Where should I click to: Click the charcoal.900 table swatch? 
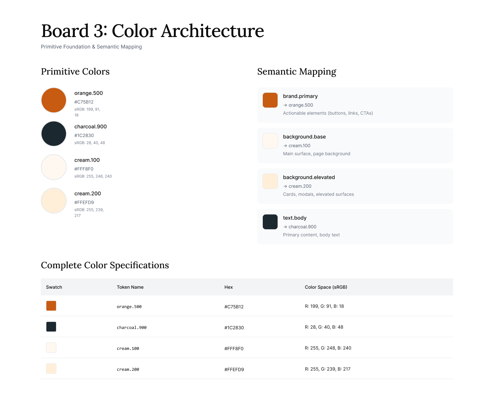[x=51, y=326]
